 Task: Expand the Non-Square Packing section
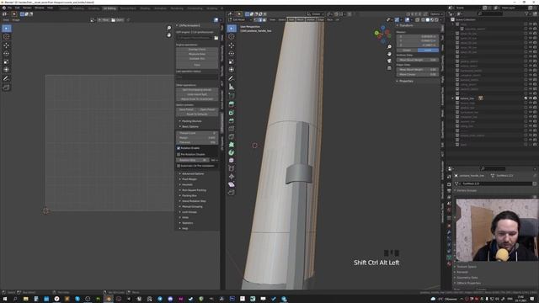194,190
